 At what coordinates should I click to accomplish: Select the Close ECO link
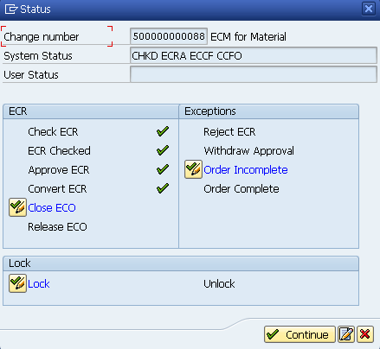click(x=52, y=207)
